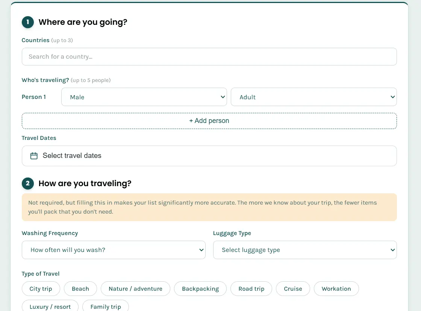
Task: Click the Luggage Type label
Action: pyautogui.click(x=232, y=233)
